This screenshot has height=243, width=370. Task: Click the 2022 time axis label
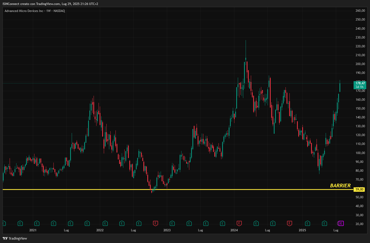pyautogui.click(x=100, y=230)
